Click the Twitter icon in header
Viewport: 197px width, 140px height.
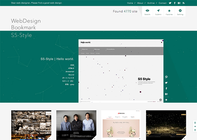pos(170,3)
